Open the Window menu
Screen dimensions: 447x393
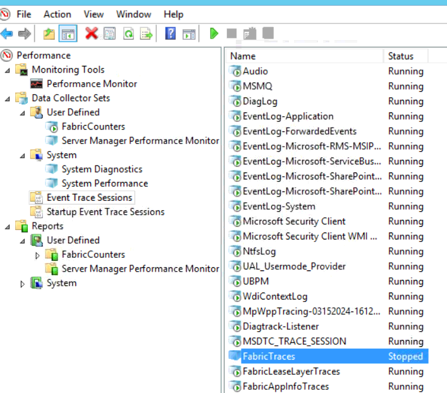(x=133, y=15)
